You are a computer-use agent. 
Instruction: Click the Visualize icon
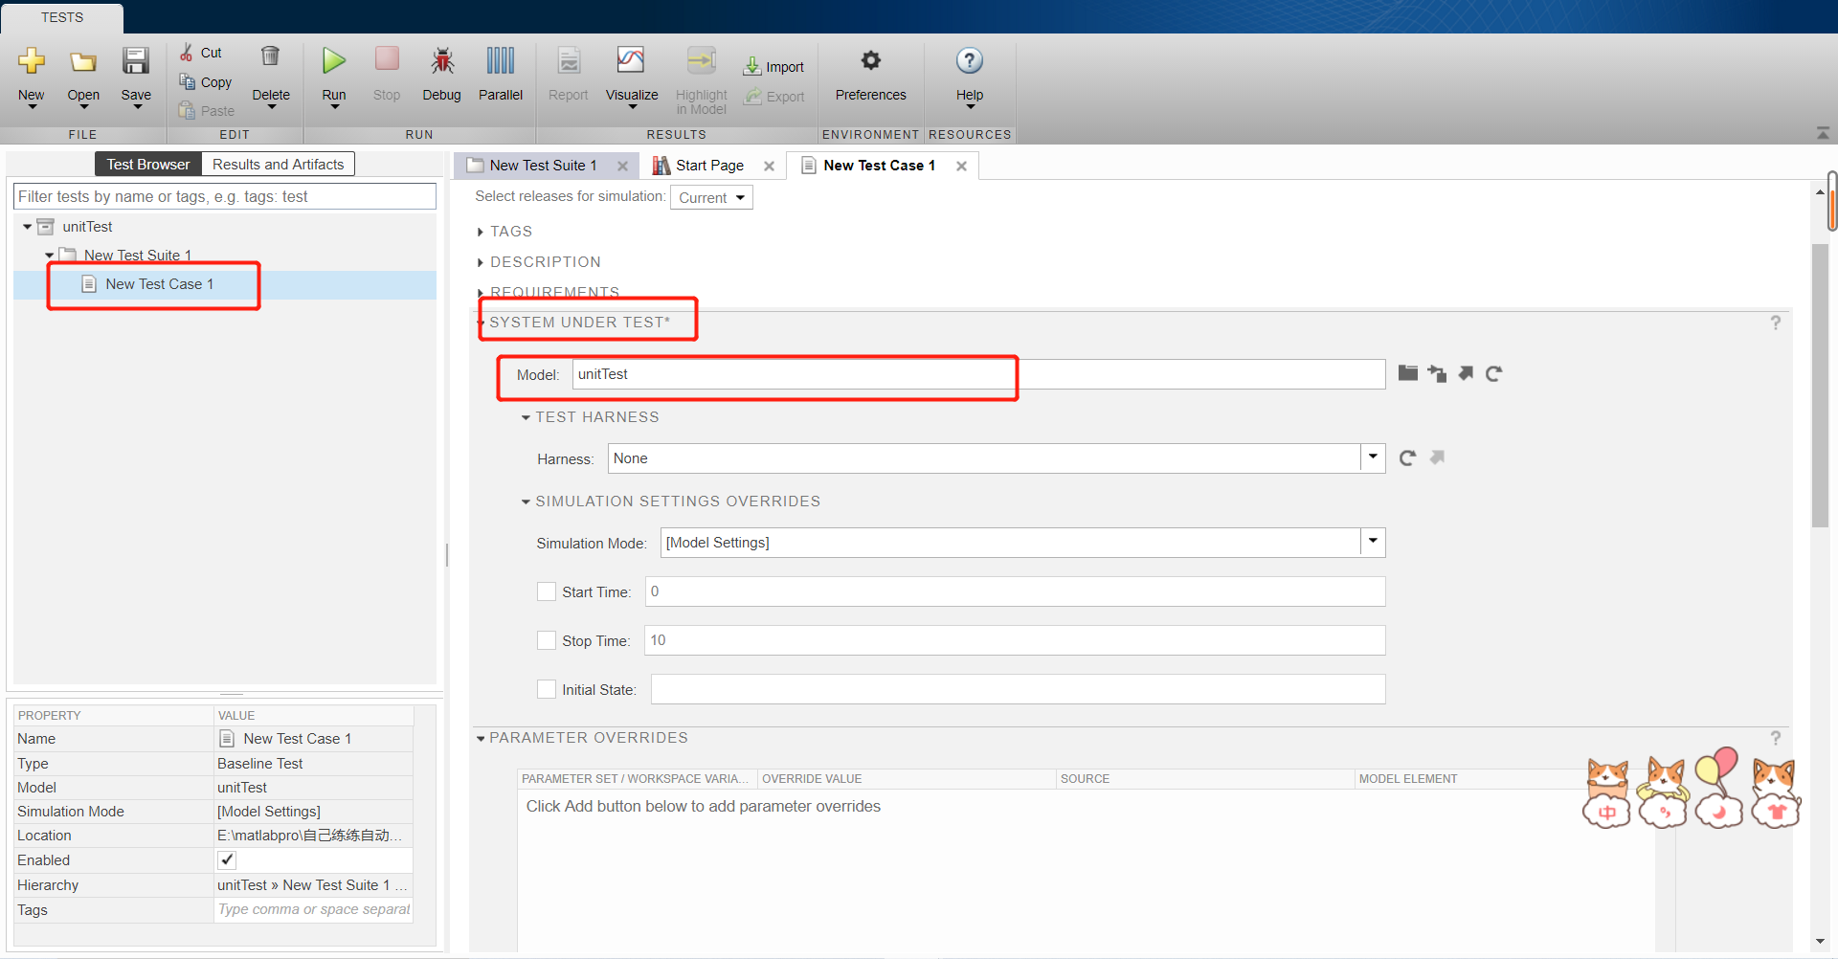point(631,75)
